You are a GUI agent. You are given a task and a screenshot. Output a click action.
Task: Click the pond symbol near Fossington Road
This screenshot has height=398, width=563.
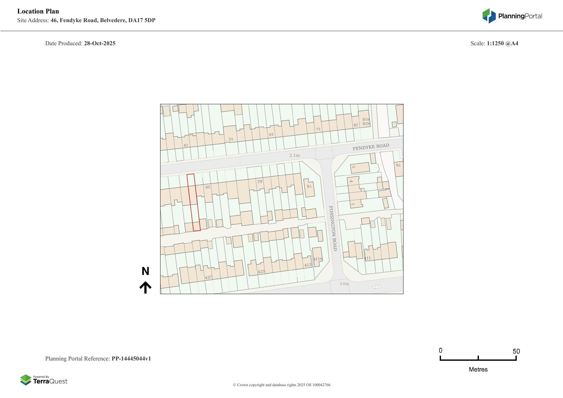coord(376,287)
